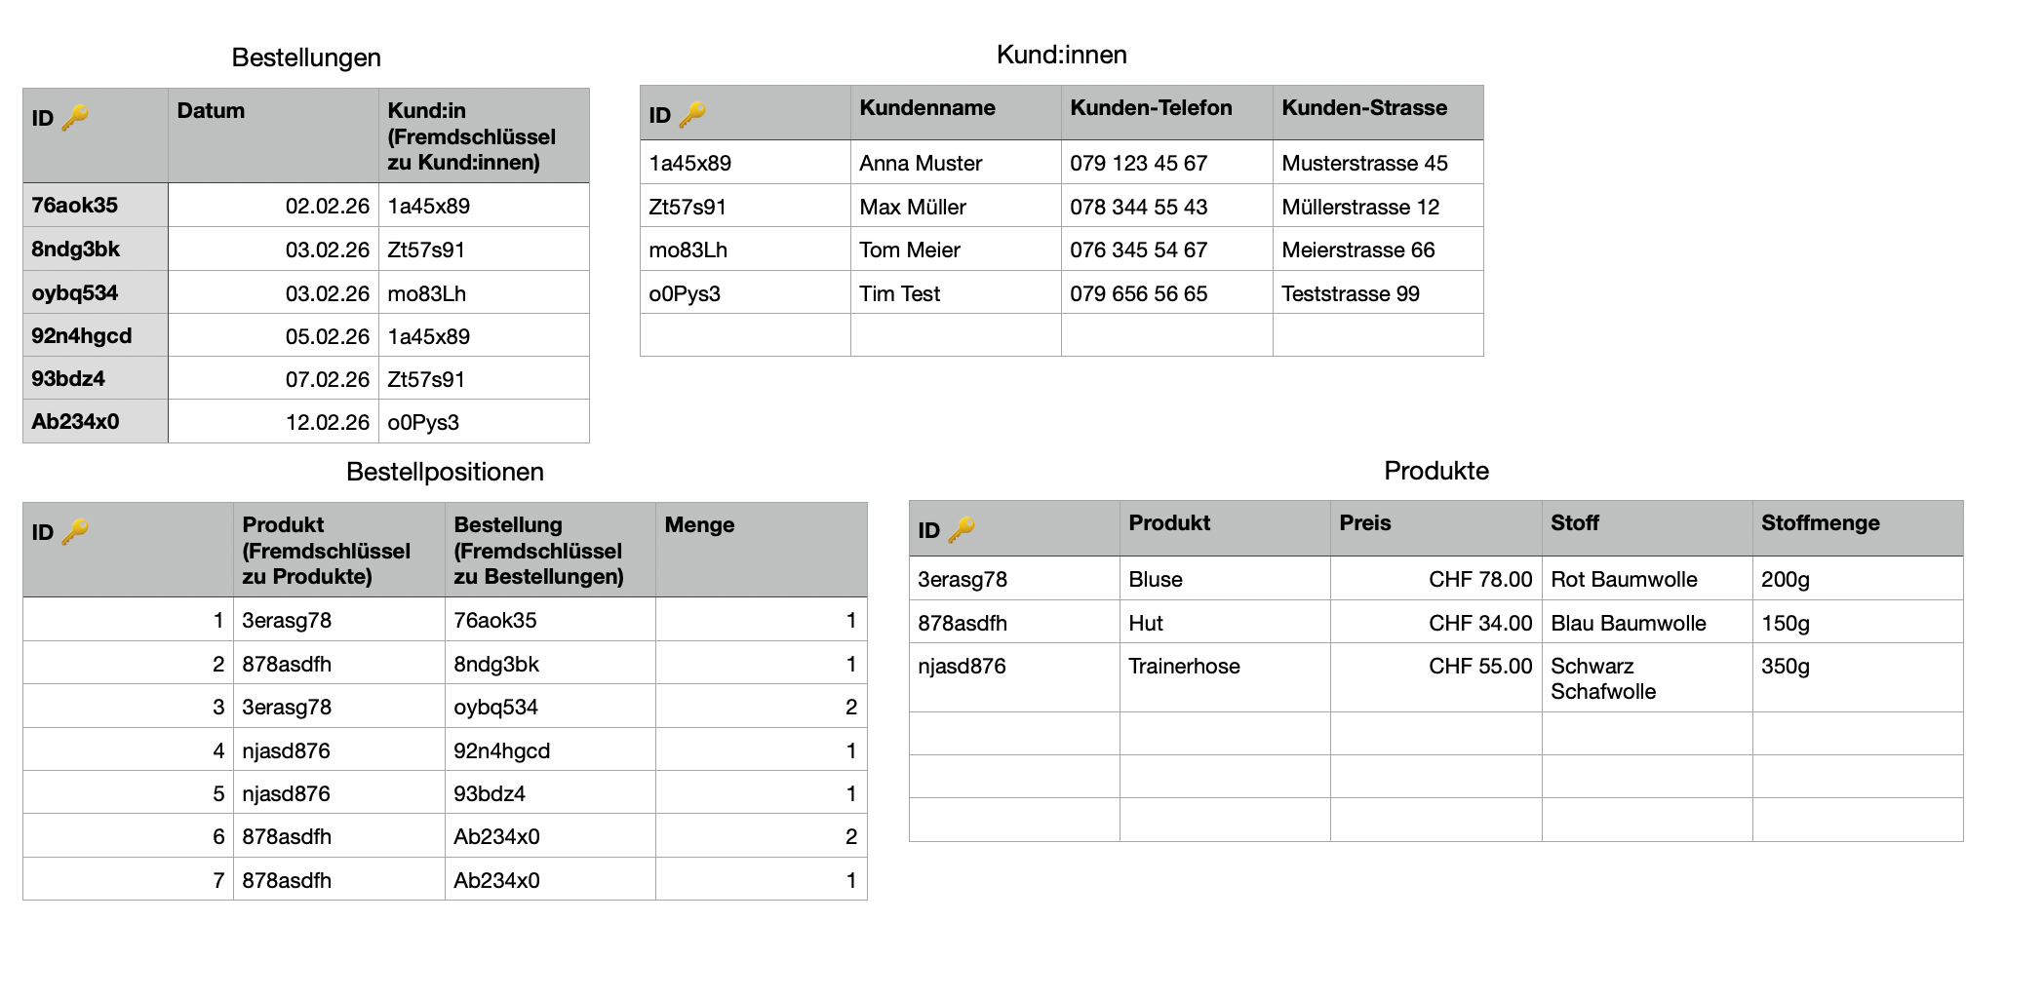This screenshot has height=998, width=2044.
Task: Click the Menge column header
Action: [699, 525]
